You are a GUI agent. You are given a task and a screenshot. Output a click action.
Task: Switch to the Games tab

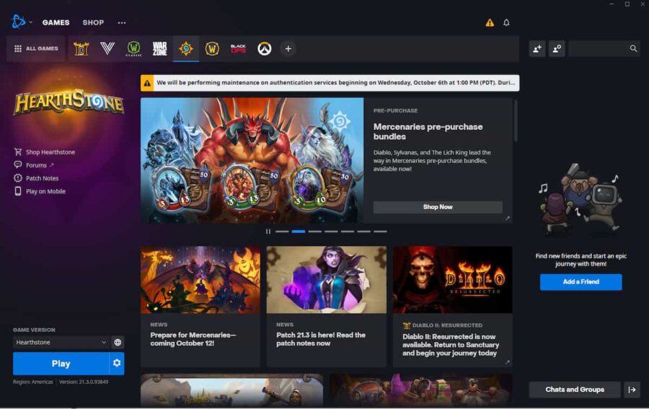tap(56, 22)
